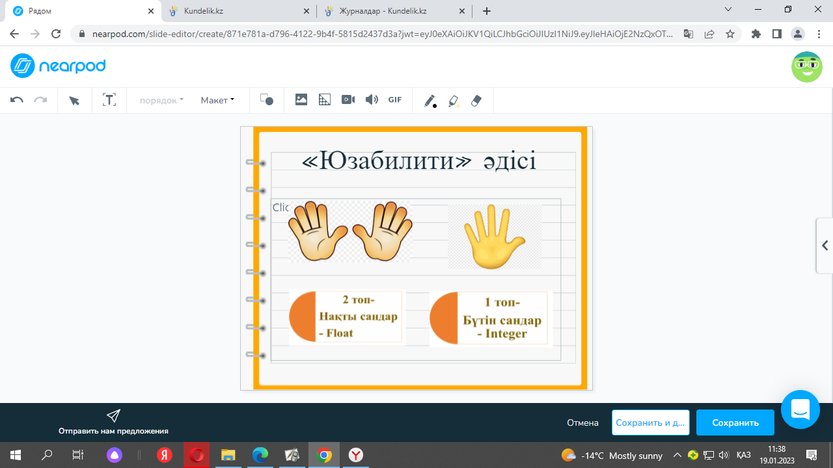Open Microsoft Edge from the taskbar
This screenshot has height=468, width=833.
click(x=260, y=455)
